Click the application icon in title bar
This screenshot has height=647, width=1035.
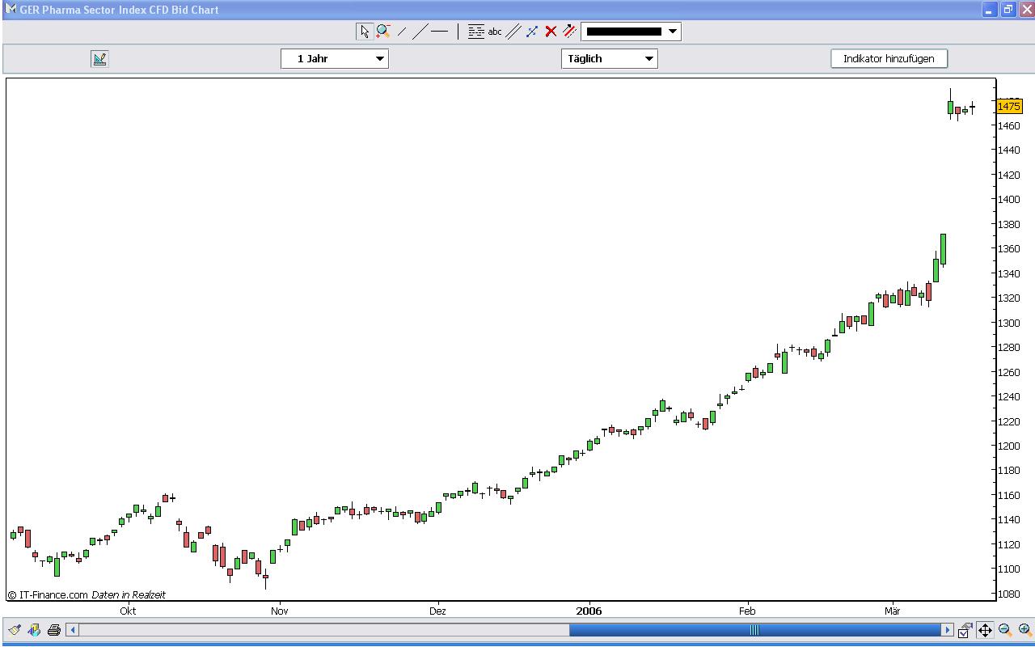tap(11, 9)
